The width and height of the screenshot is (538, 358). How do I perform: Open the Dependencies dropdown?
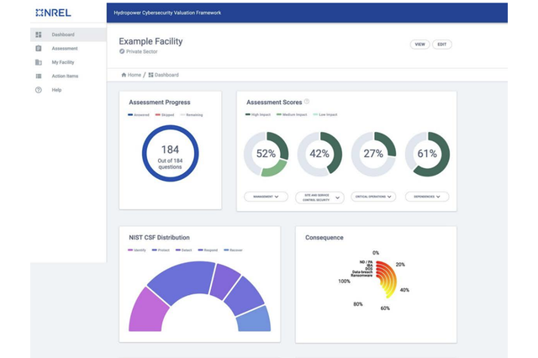point(427,197)
